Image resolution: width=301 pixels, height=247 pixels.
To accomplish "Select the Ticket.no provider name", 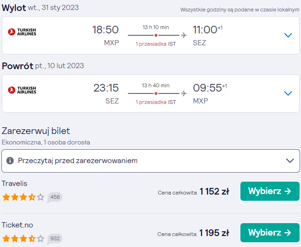I will (18, 225).
